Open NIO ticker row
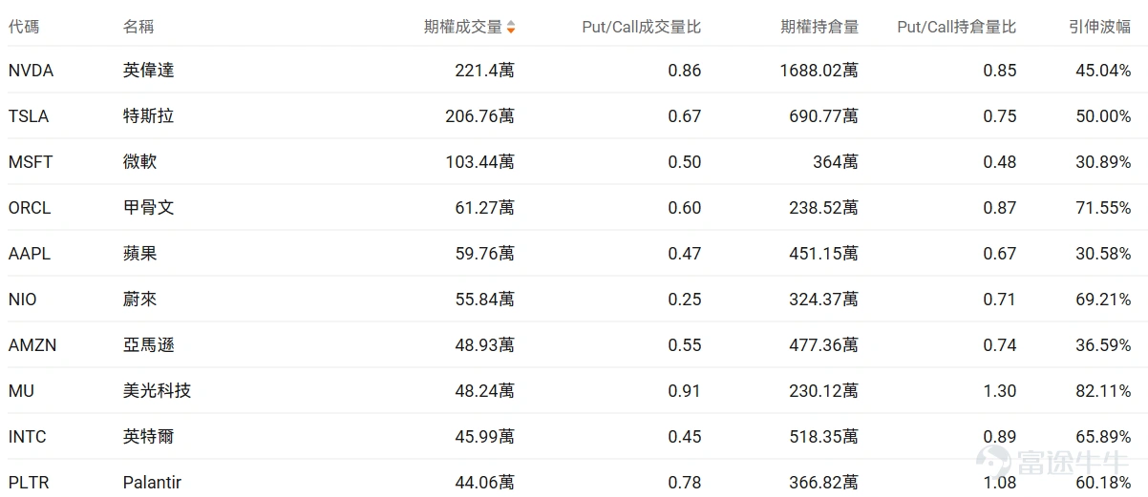Image resolution: width=1148 pixels, height=497 pixels. pos(23,300)
